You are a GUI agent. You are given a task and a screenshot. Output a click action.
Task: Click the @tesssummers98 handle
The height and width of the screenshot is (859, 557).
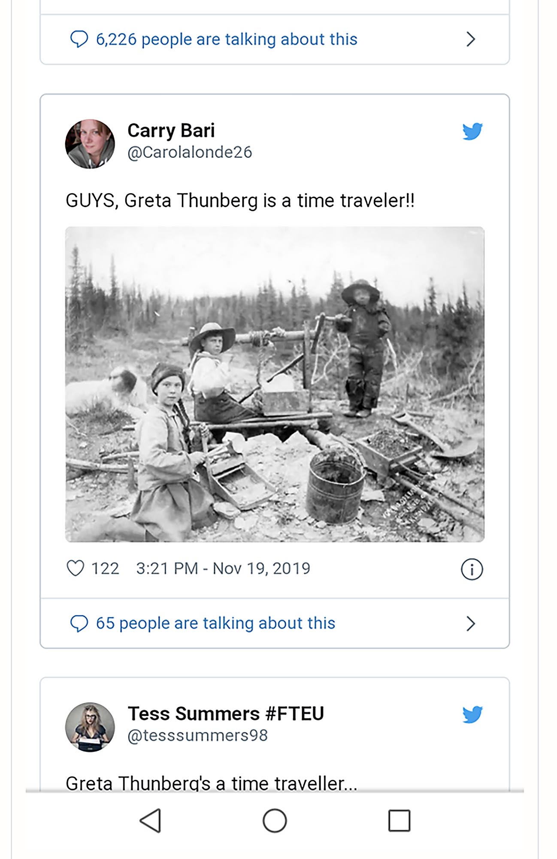tap(197, 736)
